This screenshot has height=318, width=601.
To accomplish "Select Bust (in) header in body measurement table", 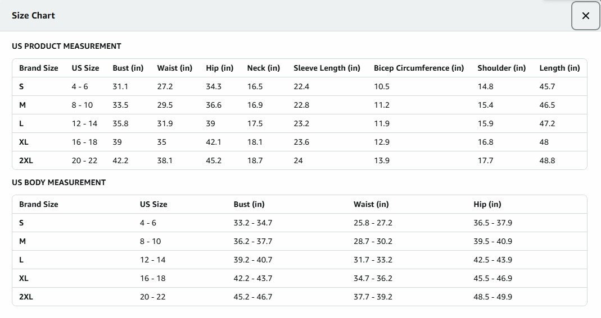I will tap(249, 204).
